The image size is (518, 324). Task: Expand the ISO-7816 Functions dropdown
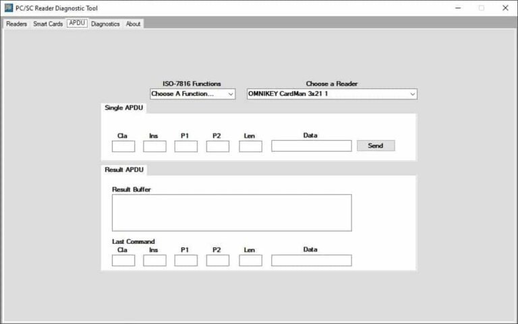(193, 94)
